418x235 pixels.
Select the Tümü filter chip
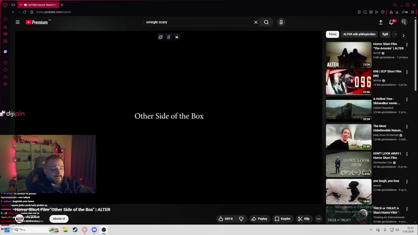(x=332, y=34)
